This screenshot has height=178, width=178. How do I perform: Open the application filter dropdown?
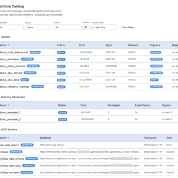click(x=11, y=27)
